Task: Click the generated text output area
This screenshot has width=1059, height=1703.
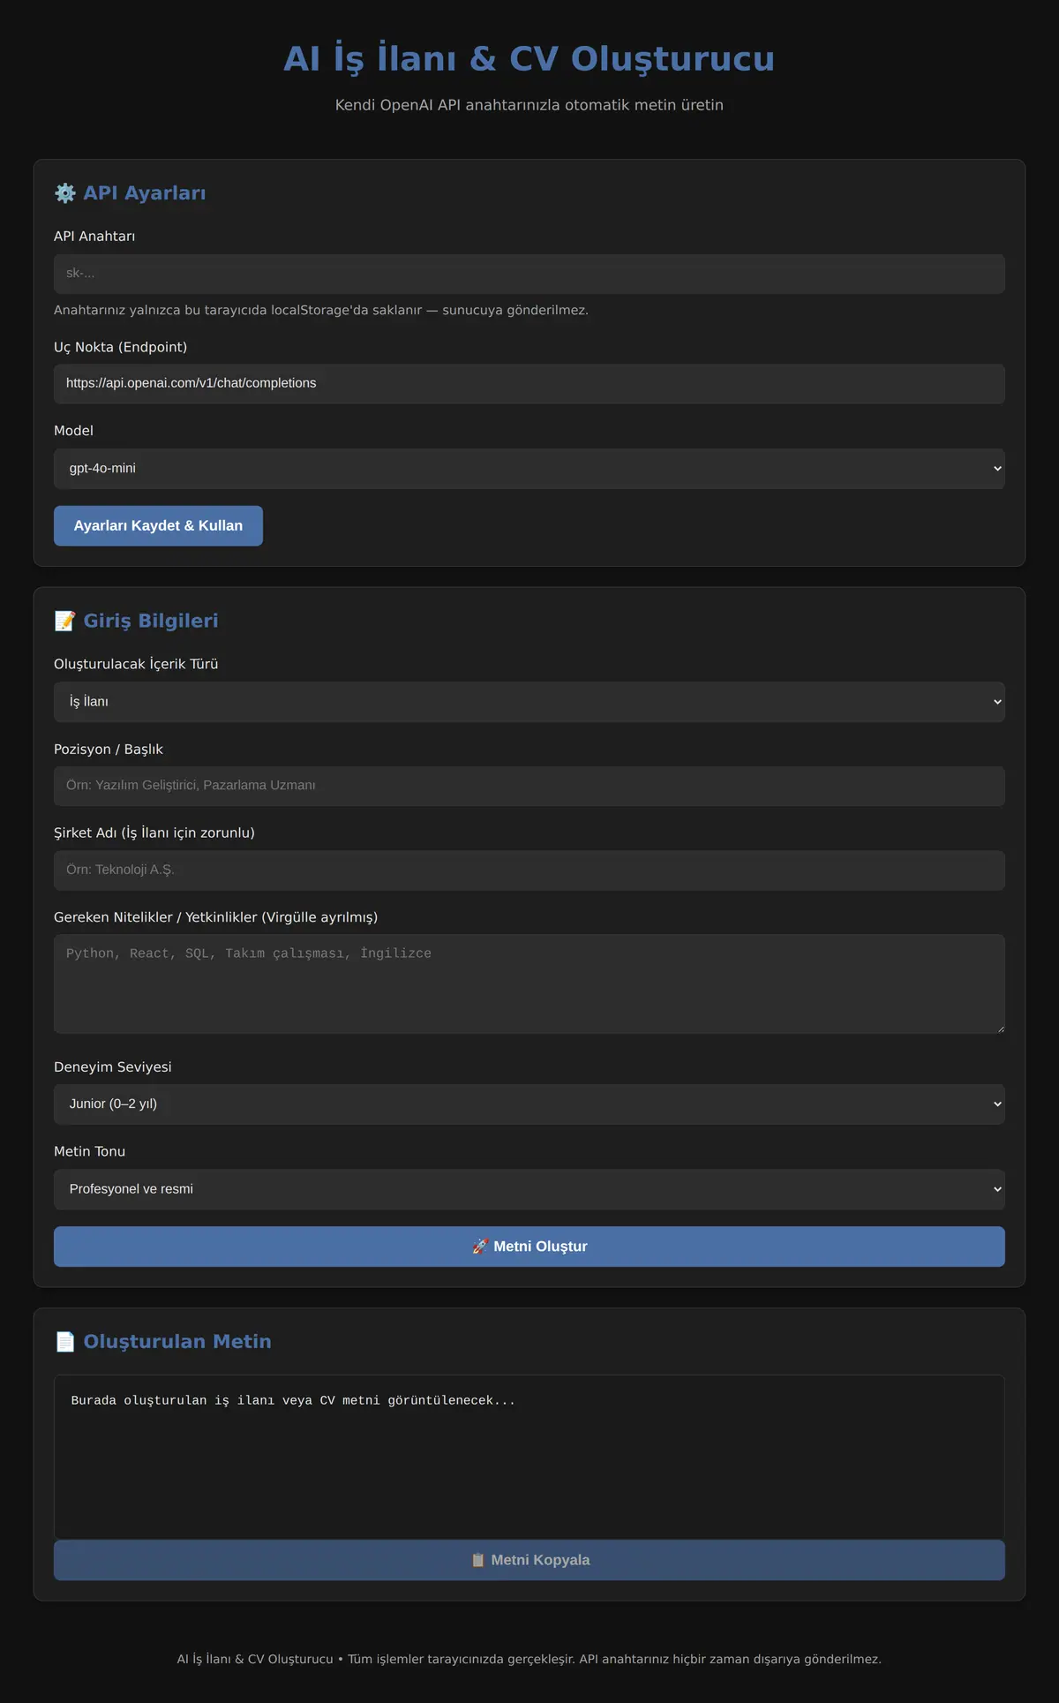Action: pos(529,1458)
